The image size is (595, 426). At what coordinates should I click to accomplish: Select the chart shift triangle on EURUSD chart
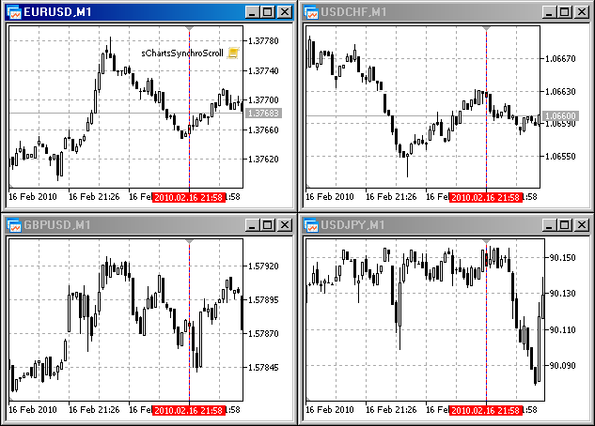pyautogui.click(x=189, y=29)
